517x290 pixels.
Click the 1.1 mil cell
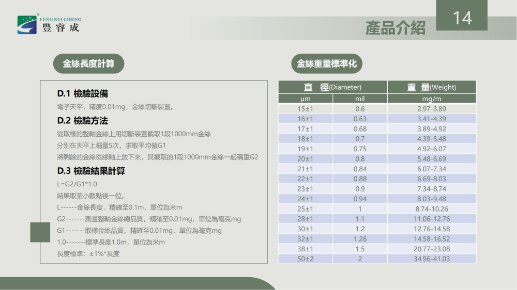[x=360, y=219]
